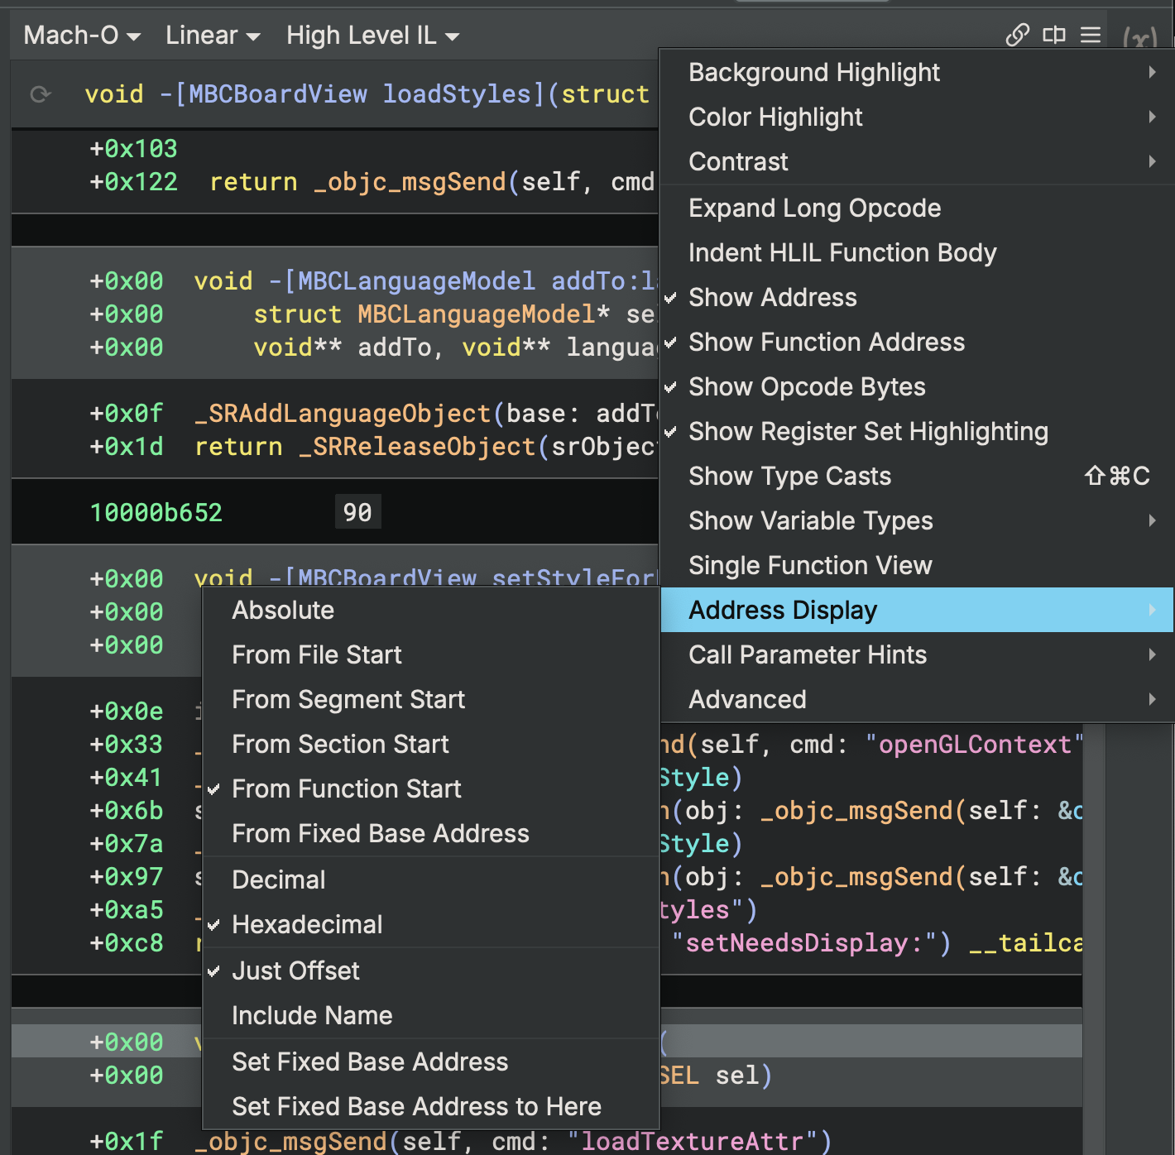The width and height of the screenshot is (1175, 1155).
Task: Click the opcode byte 90
Action: (x=357, y=513)
